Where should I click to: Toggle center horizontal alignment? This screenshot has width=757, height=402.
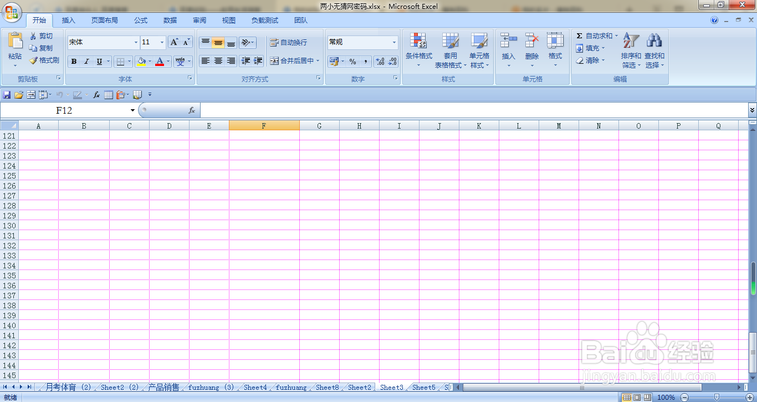[x=218, y=61]
